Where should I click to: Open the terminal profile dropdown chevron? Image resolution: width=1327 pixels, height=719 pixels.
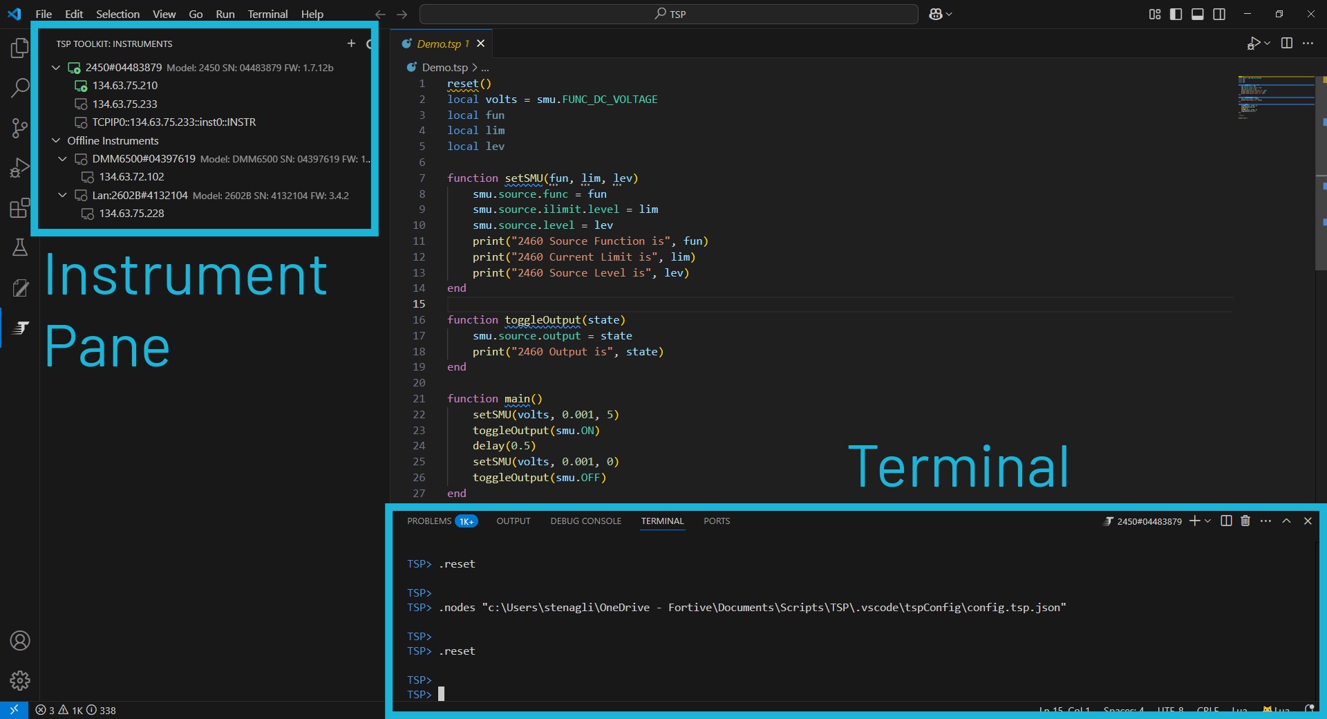point(1207,521)
